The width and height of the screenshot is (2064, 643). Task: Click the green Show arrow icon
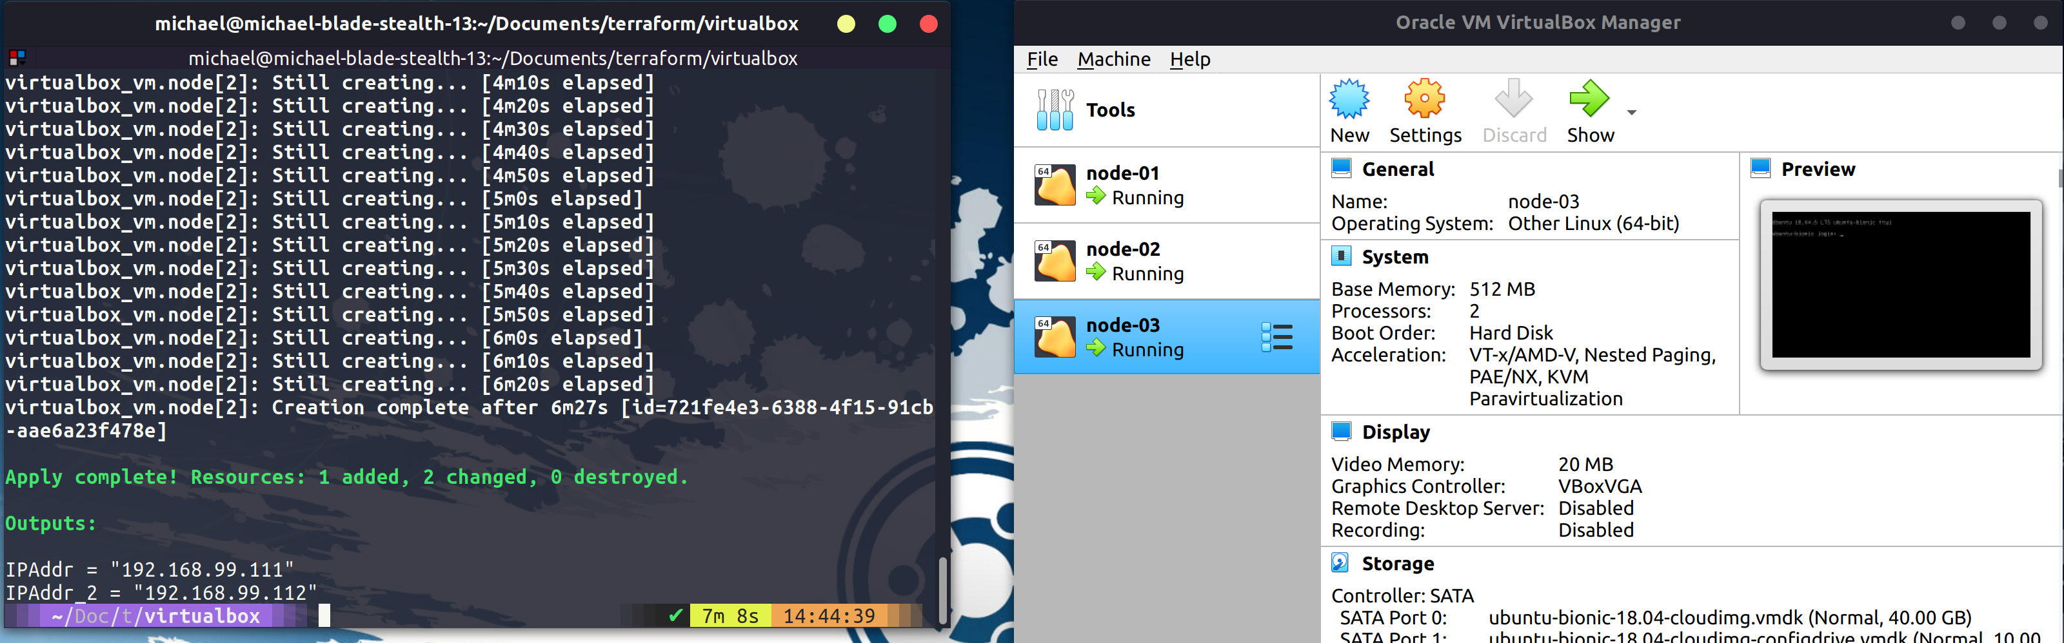click(x=1588, y=99)
